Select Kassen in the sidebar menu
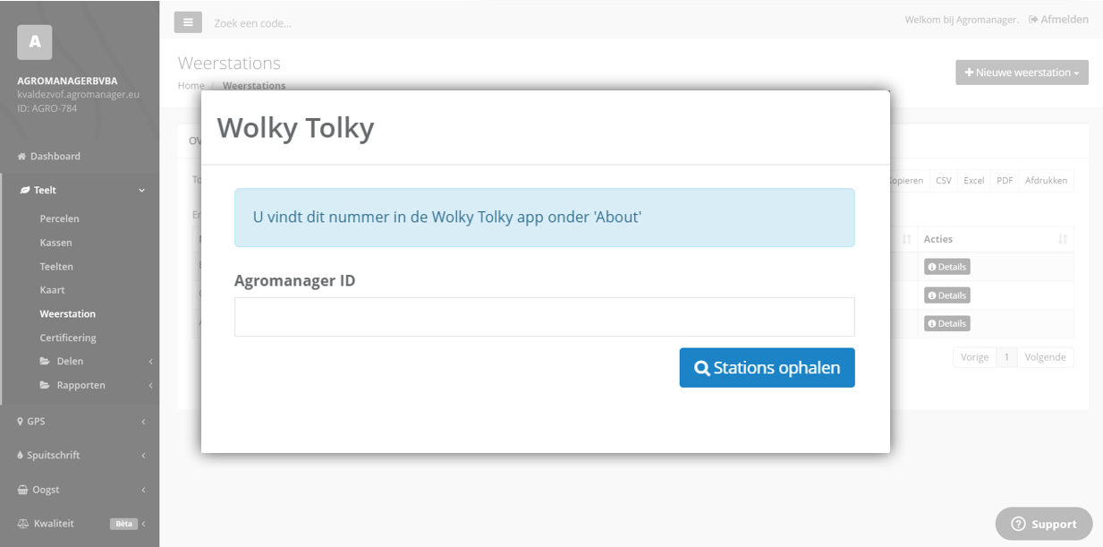1103x547 pixels. tap(55, 242)
